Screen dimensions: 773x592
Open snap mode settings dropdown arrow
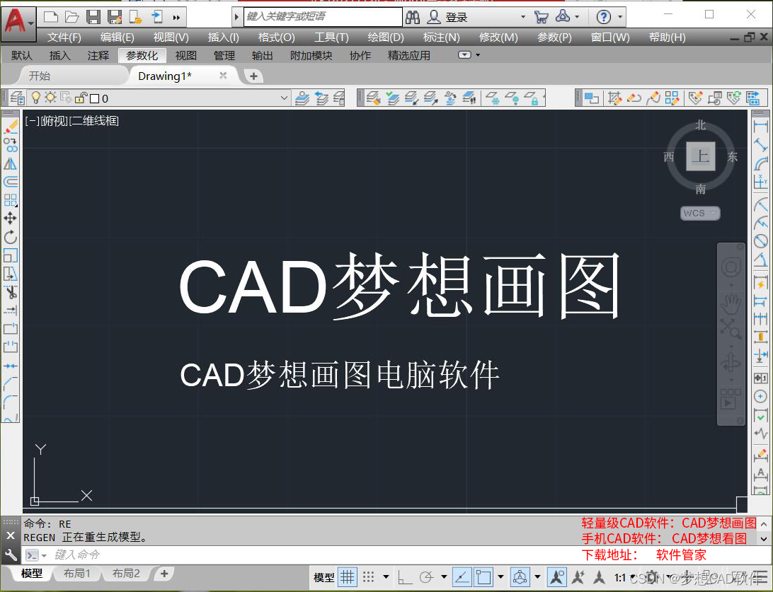386,576
